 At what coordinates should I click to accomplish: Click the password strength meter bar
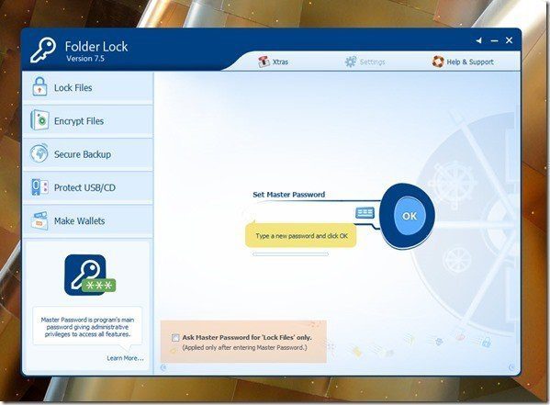pos(290,254)
